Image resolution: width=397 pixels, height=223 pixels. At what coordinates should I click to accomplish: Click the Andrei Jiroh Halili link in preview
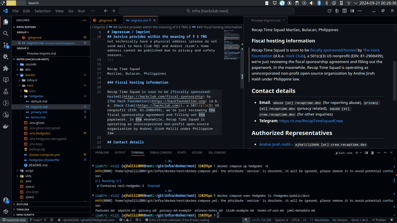[275, 145]
